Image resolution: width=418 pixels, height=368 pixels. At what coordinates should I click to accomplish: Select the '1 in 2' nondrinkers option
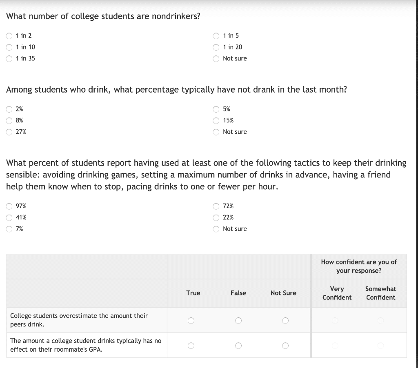9,36
